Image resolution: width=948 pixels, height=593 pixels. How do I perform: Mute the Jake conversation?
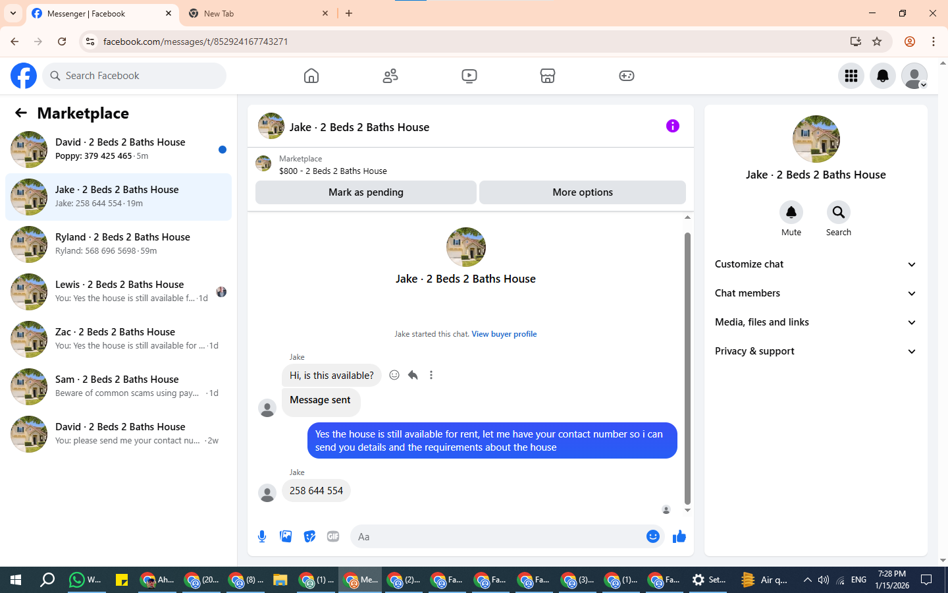pos(791,212)
